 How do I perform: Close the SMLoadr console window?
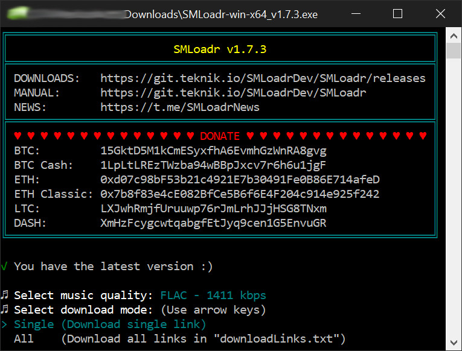pos(440,14)
